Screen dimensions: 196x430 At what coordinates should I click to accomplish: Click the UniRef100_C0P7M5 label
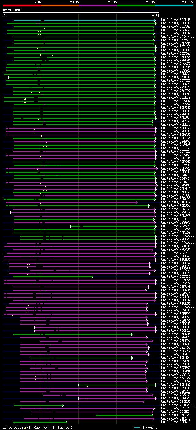[x=176, y=67]
